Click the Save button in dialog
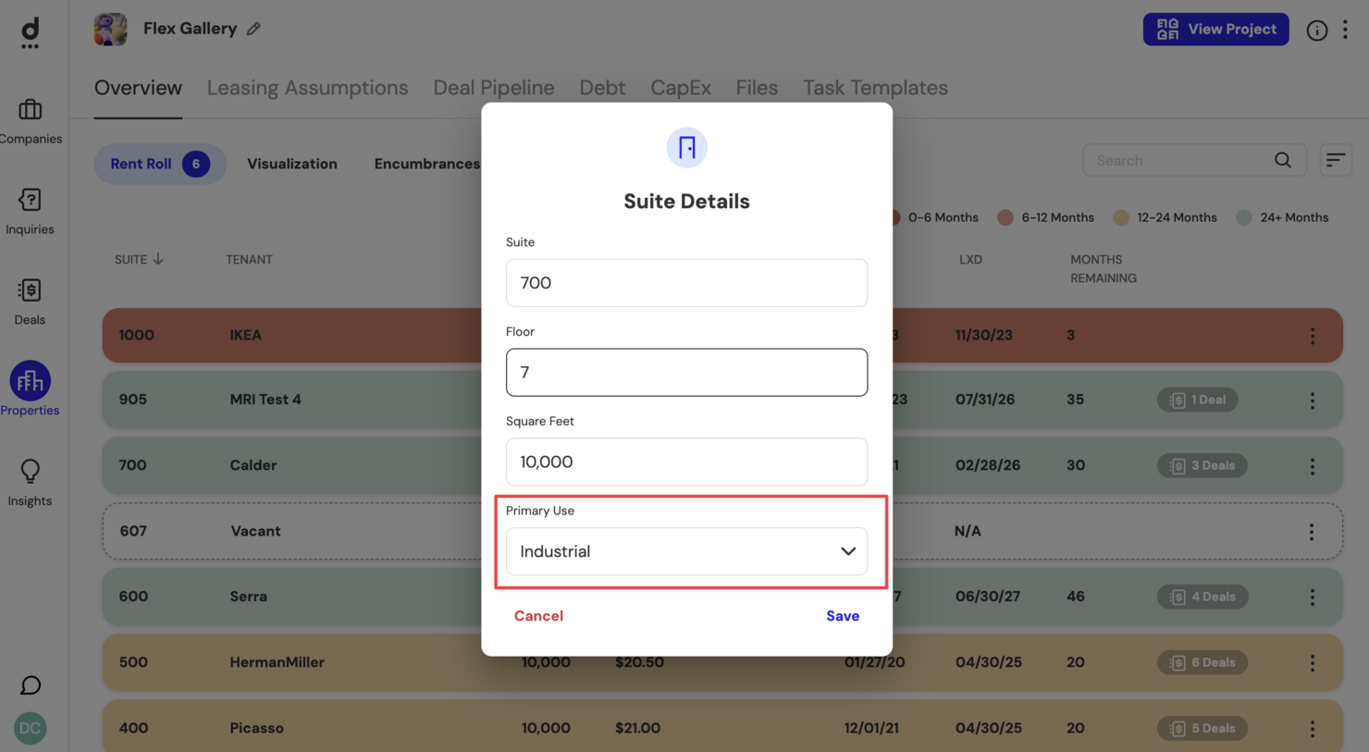The width and height of the screenshot is (1369, 752). coord(843,616)
